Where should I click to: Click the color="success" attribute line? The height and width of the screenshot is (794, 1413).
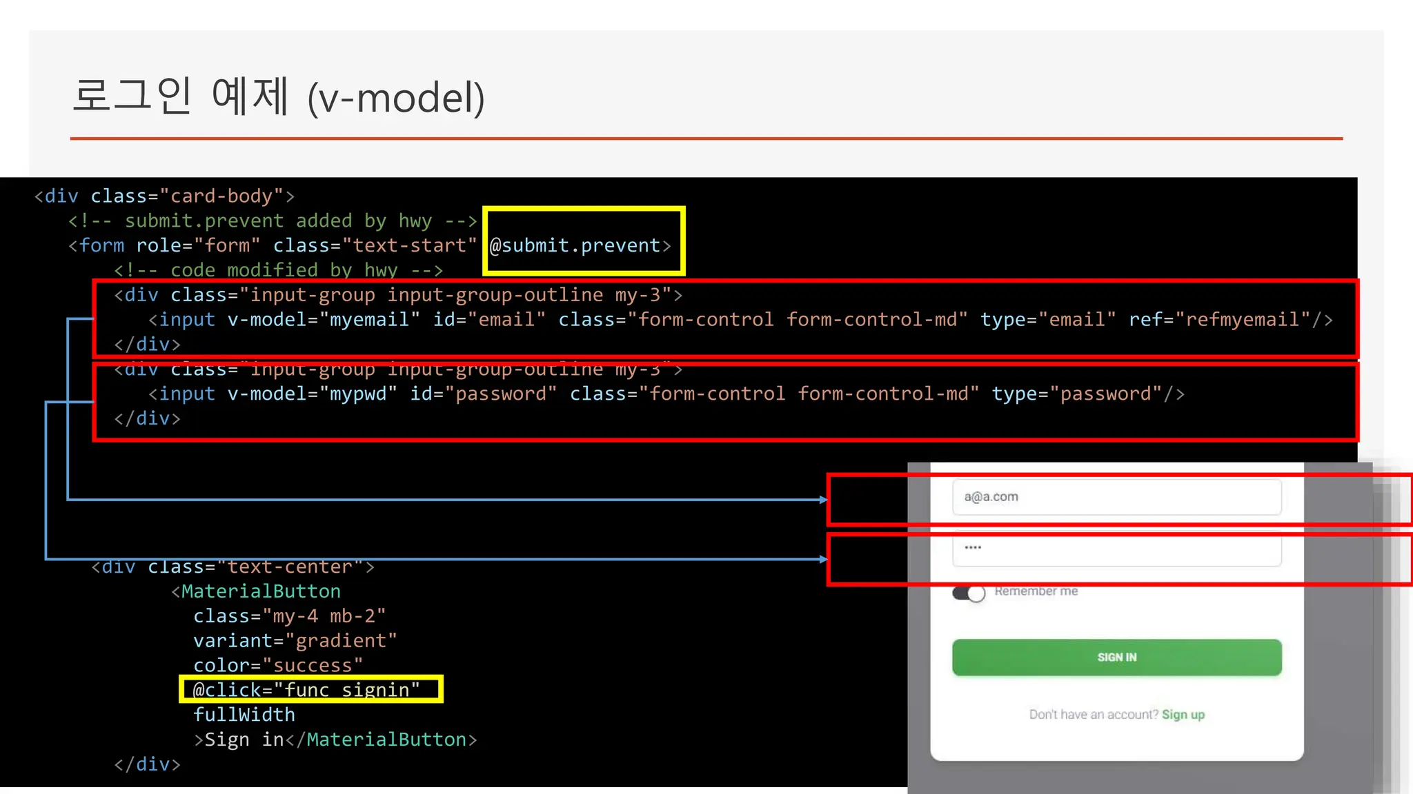click(x=277, y=665)
